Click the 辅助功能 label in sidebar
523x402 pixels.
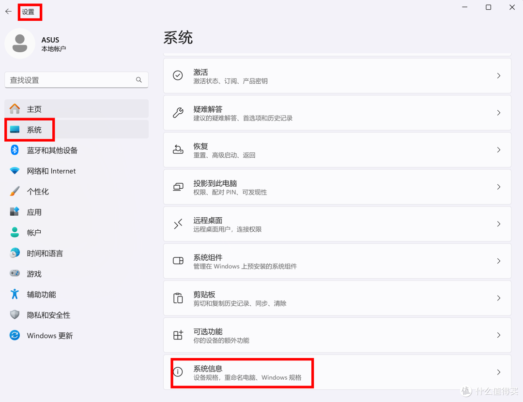(x=41, y=294)
